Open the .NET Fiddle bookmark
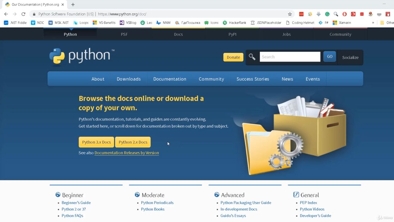This screenshot has width=394, height=222. [15, 23]
